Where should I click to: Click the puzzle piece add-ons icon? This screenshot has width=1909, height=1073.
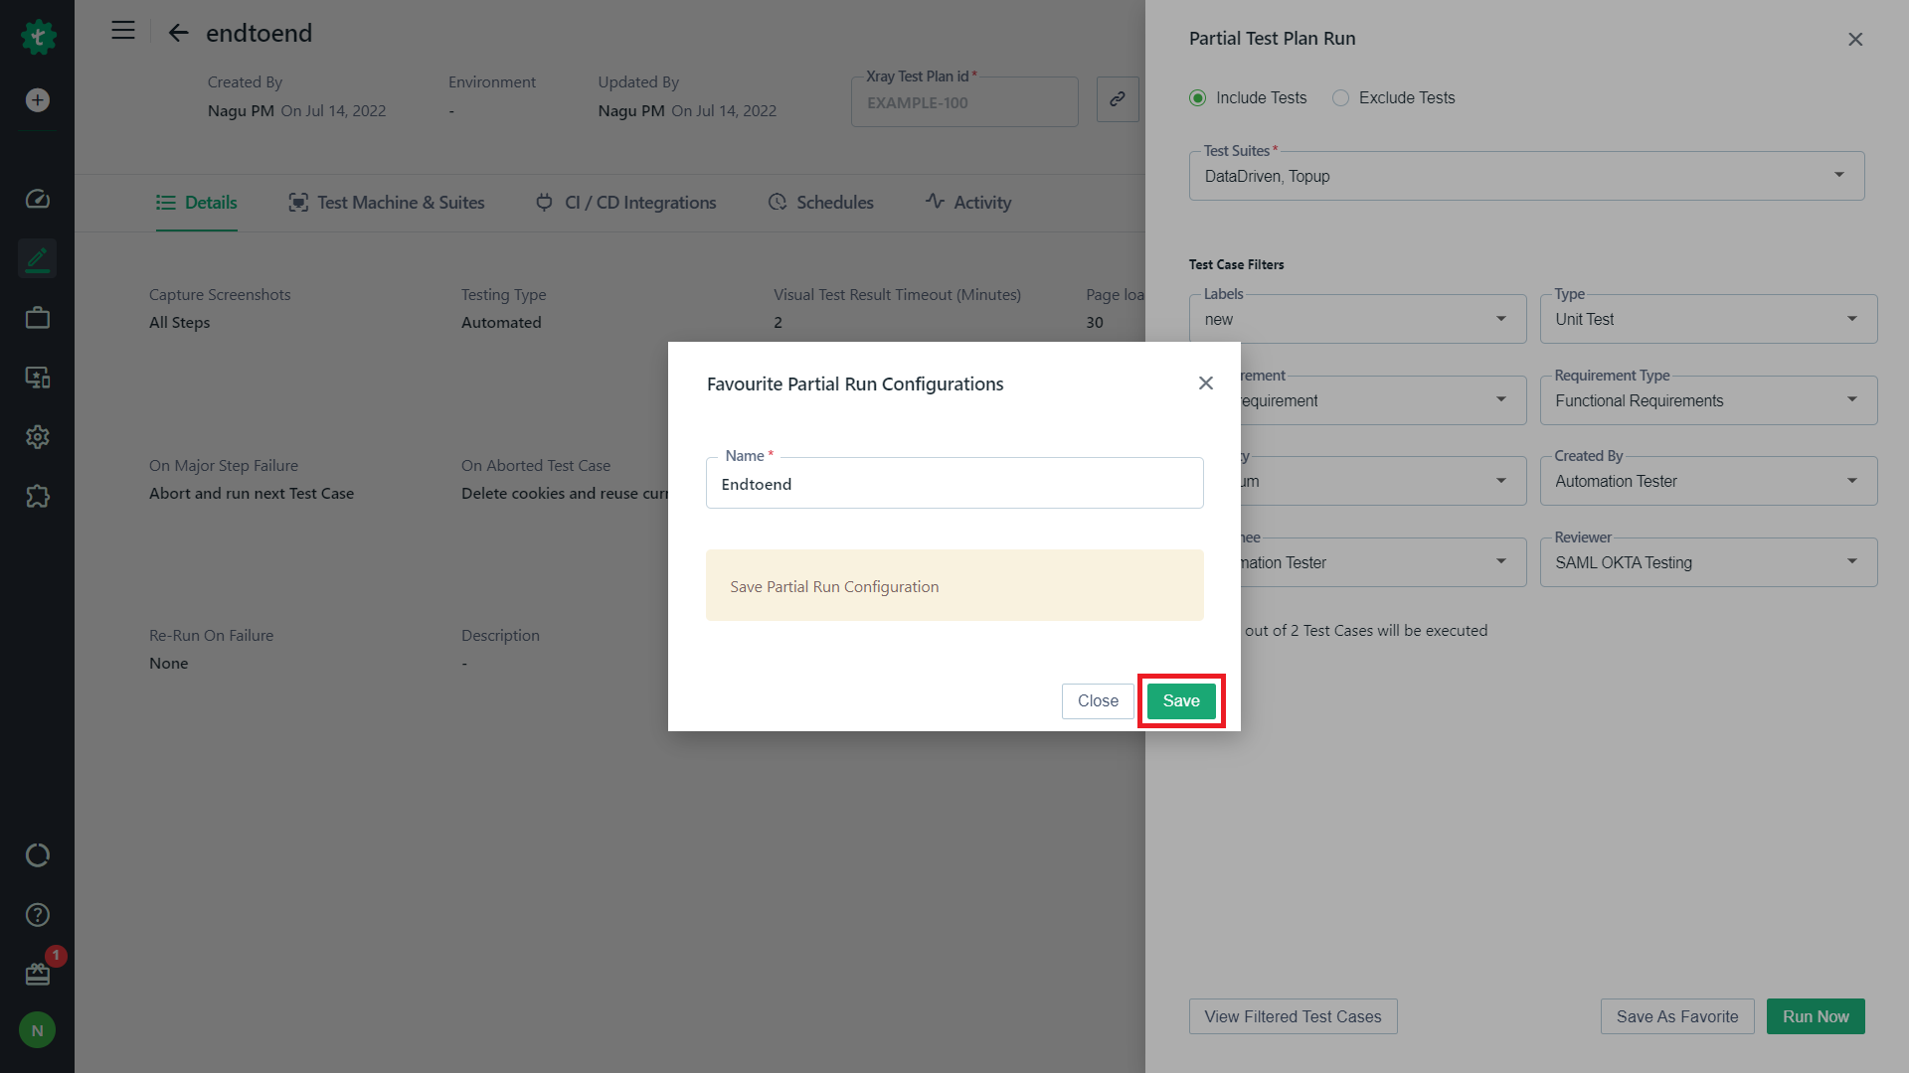(x=38, y=496)
